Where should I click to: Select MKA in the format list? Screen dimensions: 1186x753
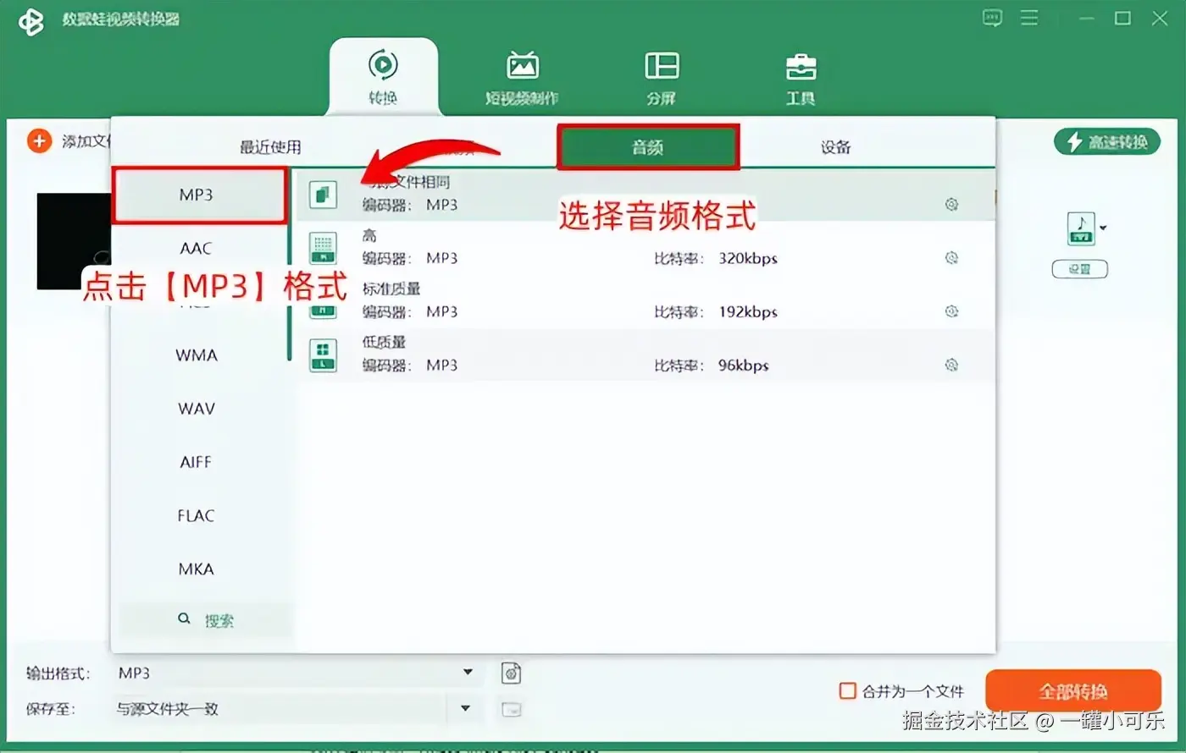click(197, 569)
